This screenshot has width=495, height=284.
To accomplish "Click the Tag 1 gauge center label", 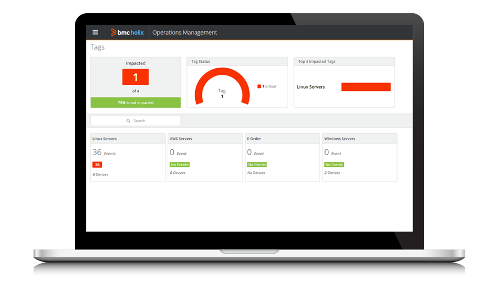I will 222,93.
